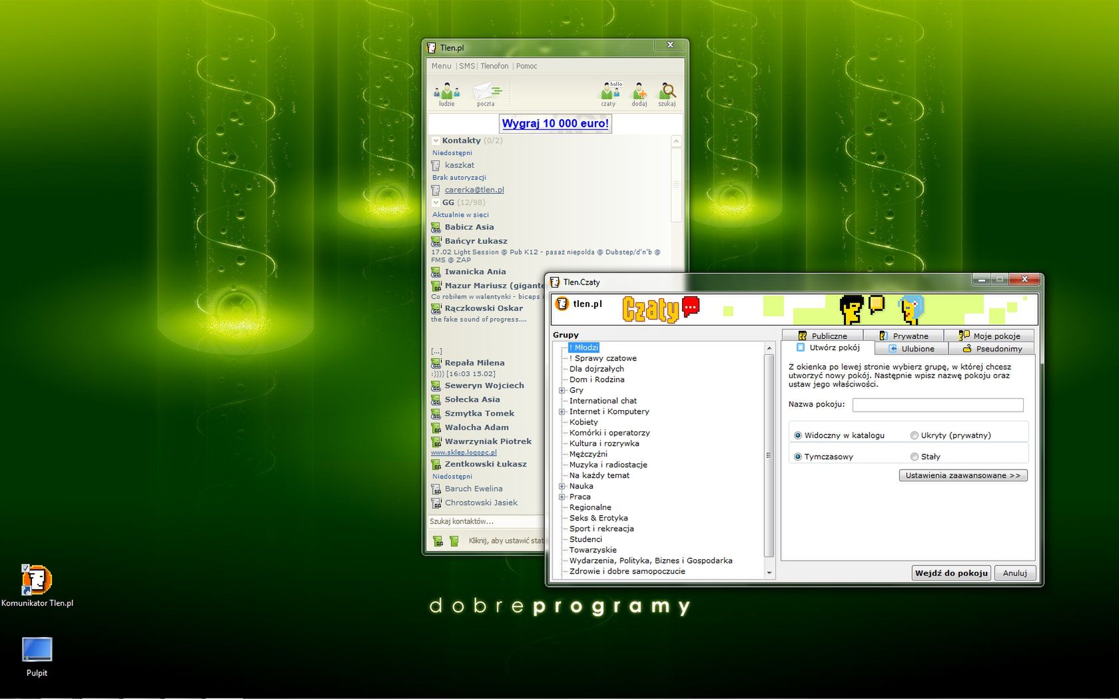Switch to the Publiczne tab

pyautogui.click(x=823, y=336)
